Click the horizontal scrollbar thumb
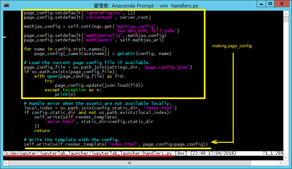 coord(130,163)
